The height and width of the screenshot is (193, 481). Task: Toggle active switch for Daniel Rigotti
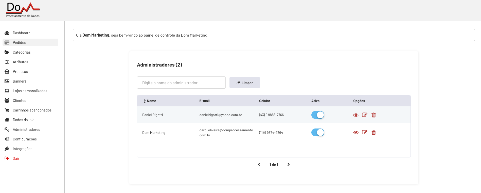pyautogui.click(x=318, y=115)
